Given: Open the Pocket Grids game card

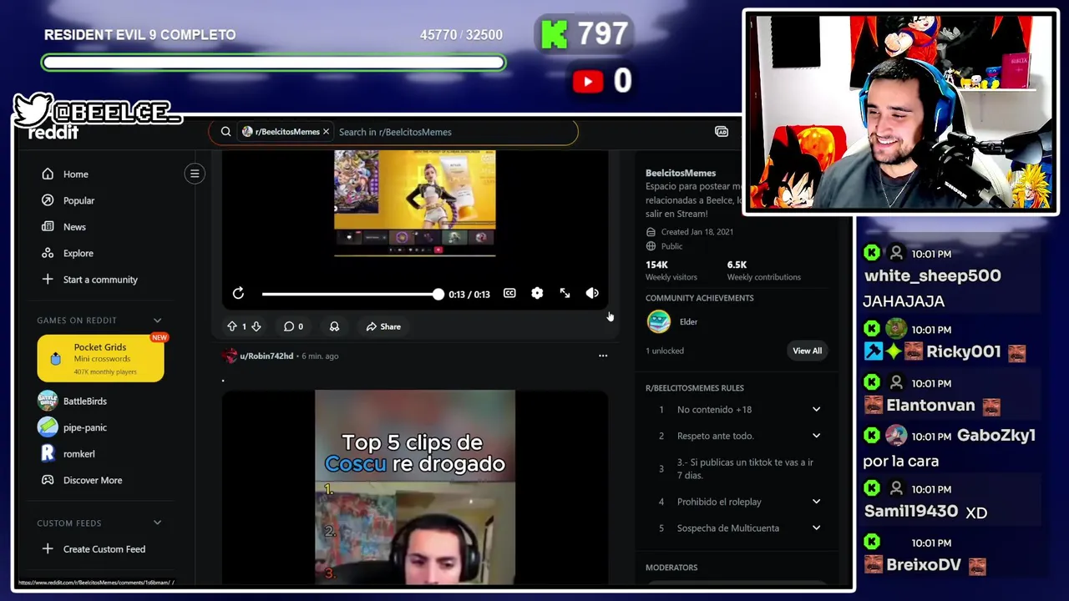Looking at the screenshot, I should click(x=100, y=358).
